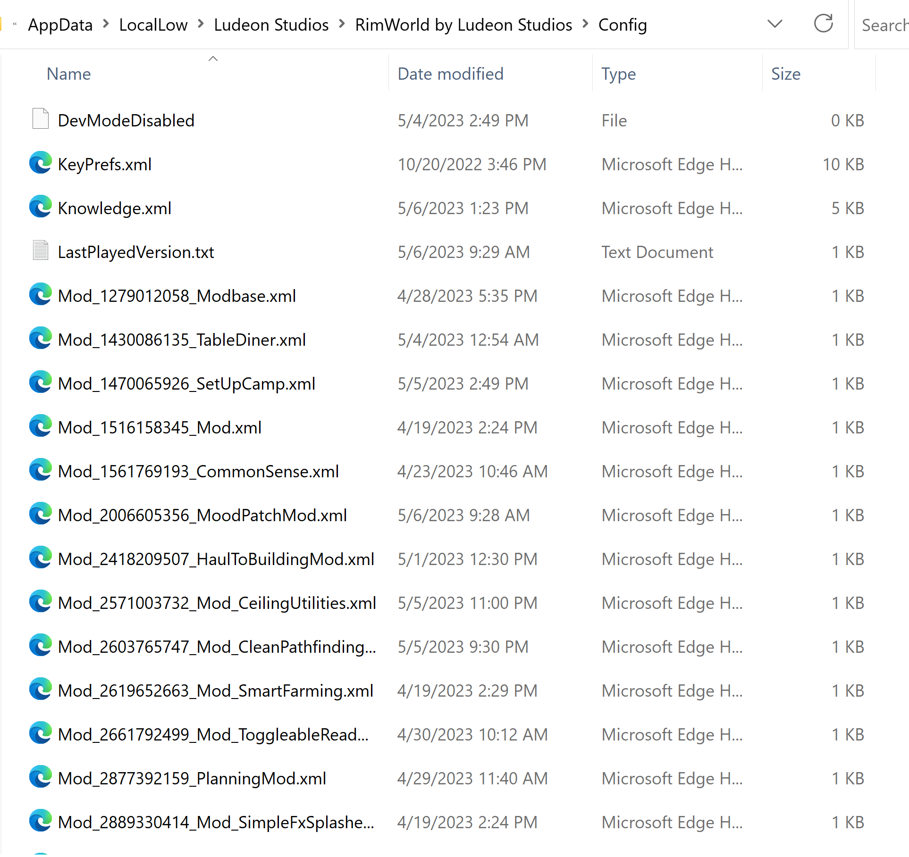909x857 pixels.
Task: Click the Search input field
Action: click(x=884, y=25)
